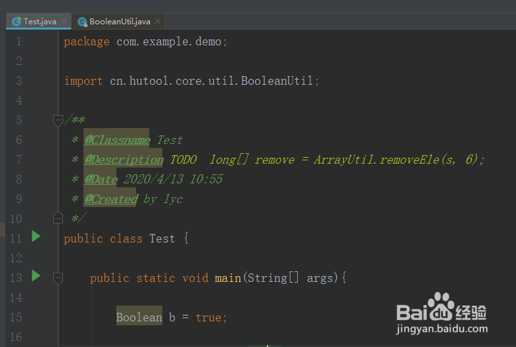Collapse the main method fold on line 13

tap(58, 278)
